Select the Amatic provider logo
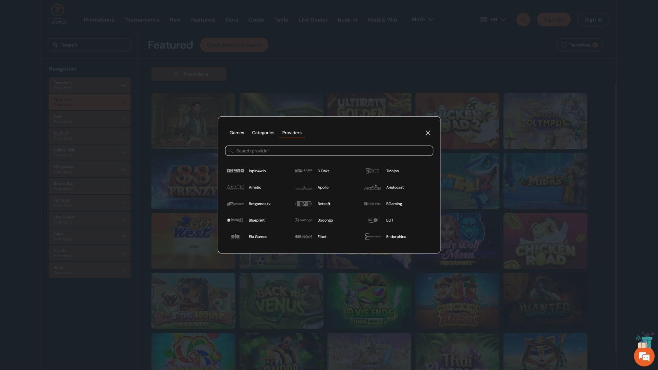Image resolution: width=658 pixels, height=370 pixels. coord(235,187)
